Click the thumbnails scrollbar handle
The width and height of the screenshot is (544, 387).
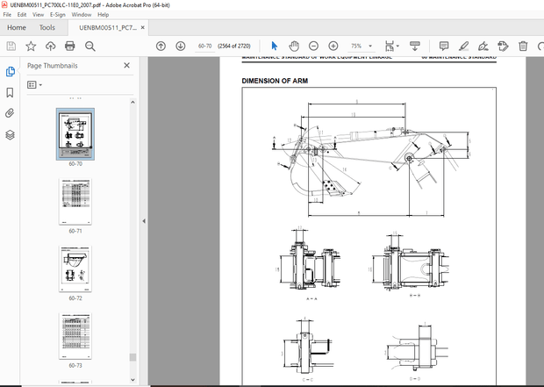[132, 357]
